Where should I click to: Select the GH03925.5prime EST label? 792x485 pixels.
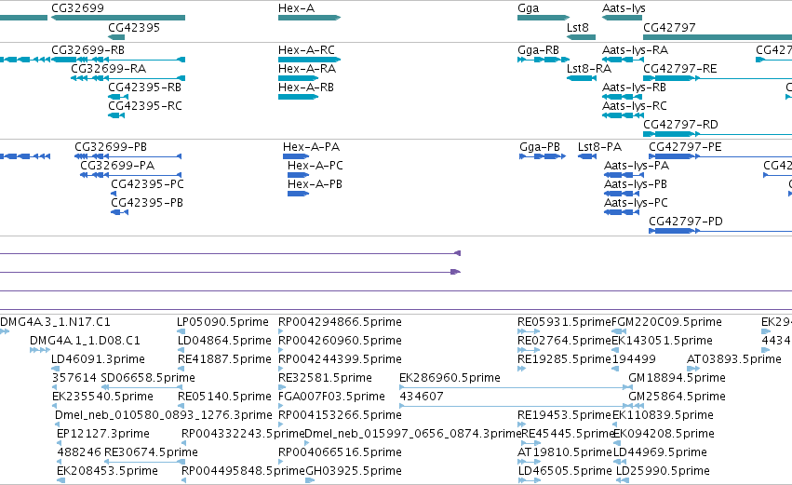354,471
